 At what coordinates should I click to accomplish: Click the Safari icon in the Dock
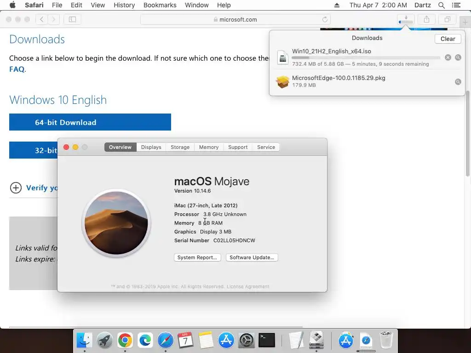click(x=166, y=340)
